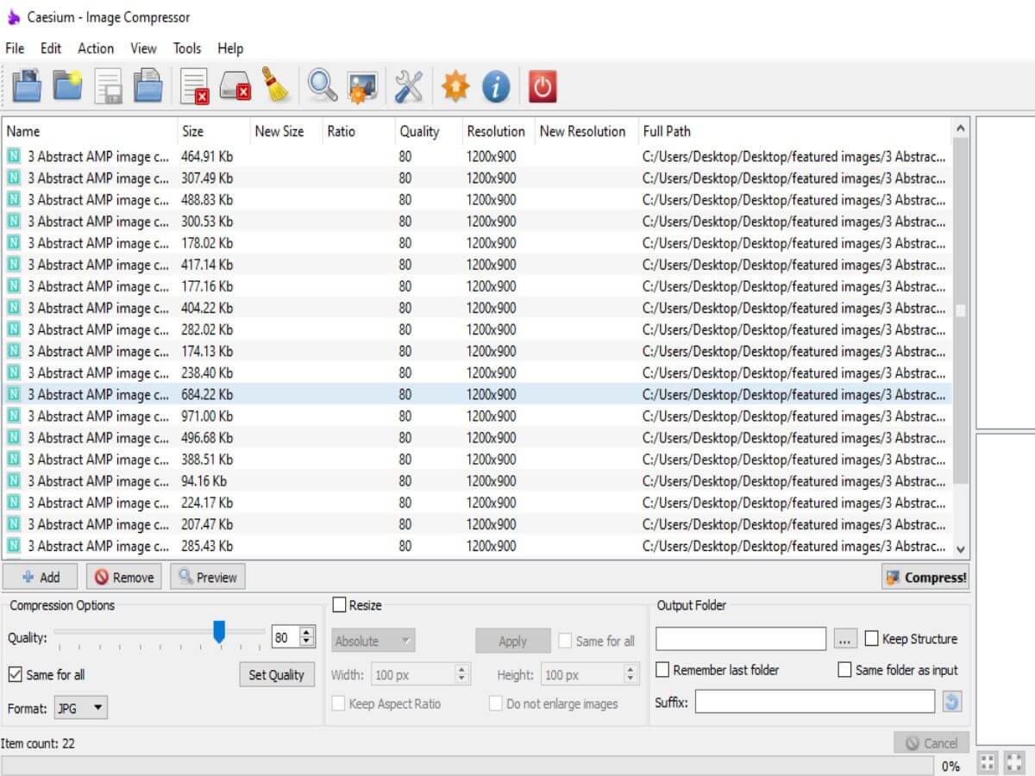
Task: Sort list by the Size column header
Action: [x=214, y=131]
